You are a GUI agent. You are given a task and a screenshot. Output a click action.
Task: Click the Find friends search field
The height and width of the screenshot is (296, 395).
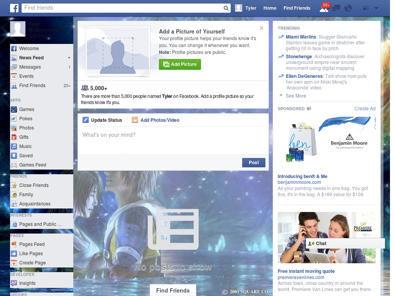point(122,8)
